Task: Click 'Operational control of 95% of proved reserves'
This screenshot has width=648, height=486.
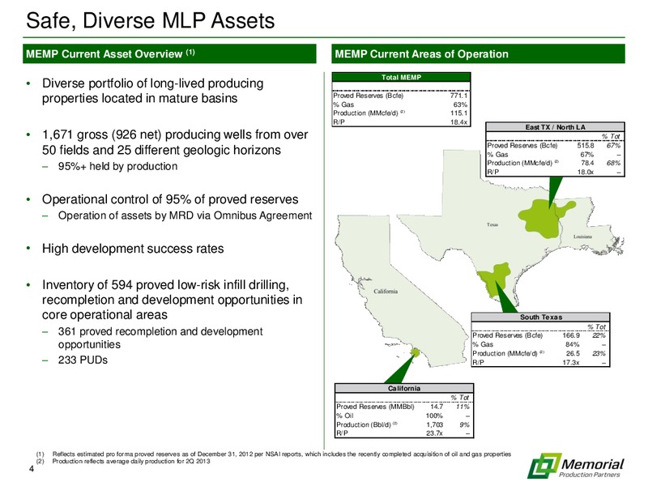Action: (170, 199)
